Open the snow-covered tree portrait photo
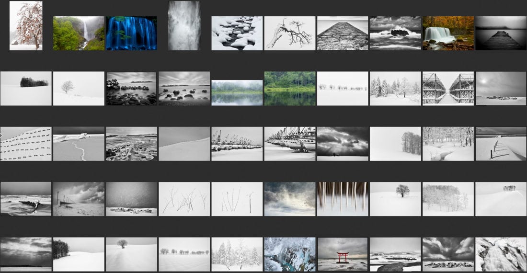Image resolution: width=527 pixels, height=273 pixels. pyautogui.click(x=26, y=25)
